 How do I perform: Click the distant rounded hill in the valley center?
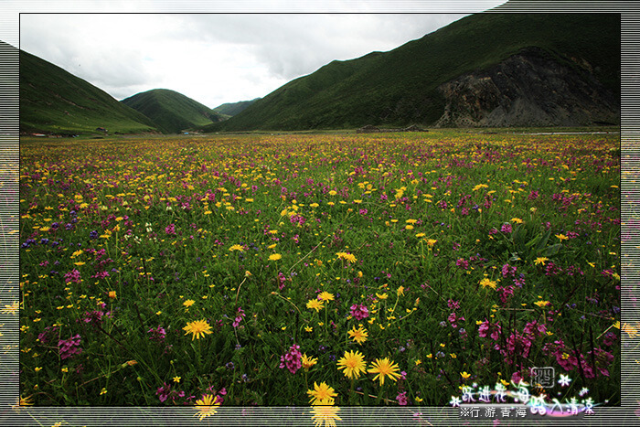pos(171,108)
